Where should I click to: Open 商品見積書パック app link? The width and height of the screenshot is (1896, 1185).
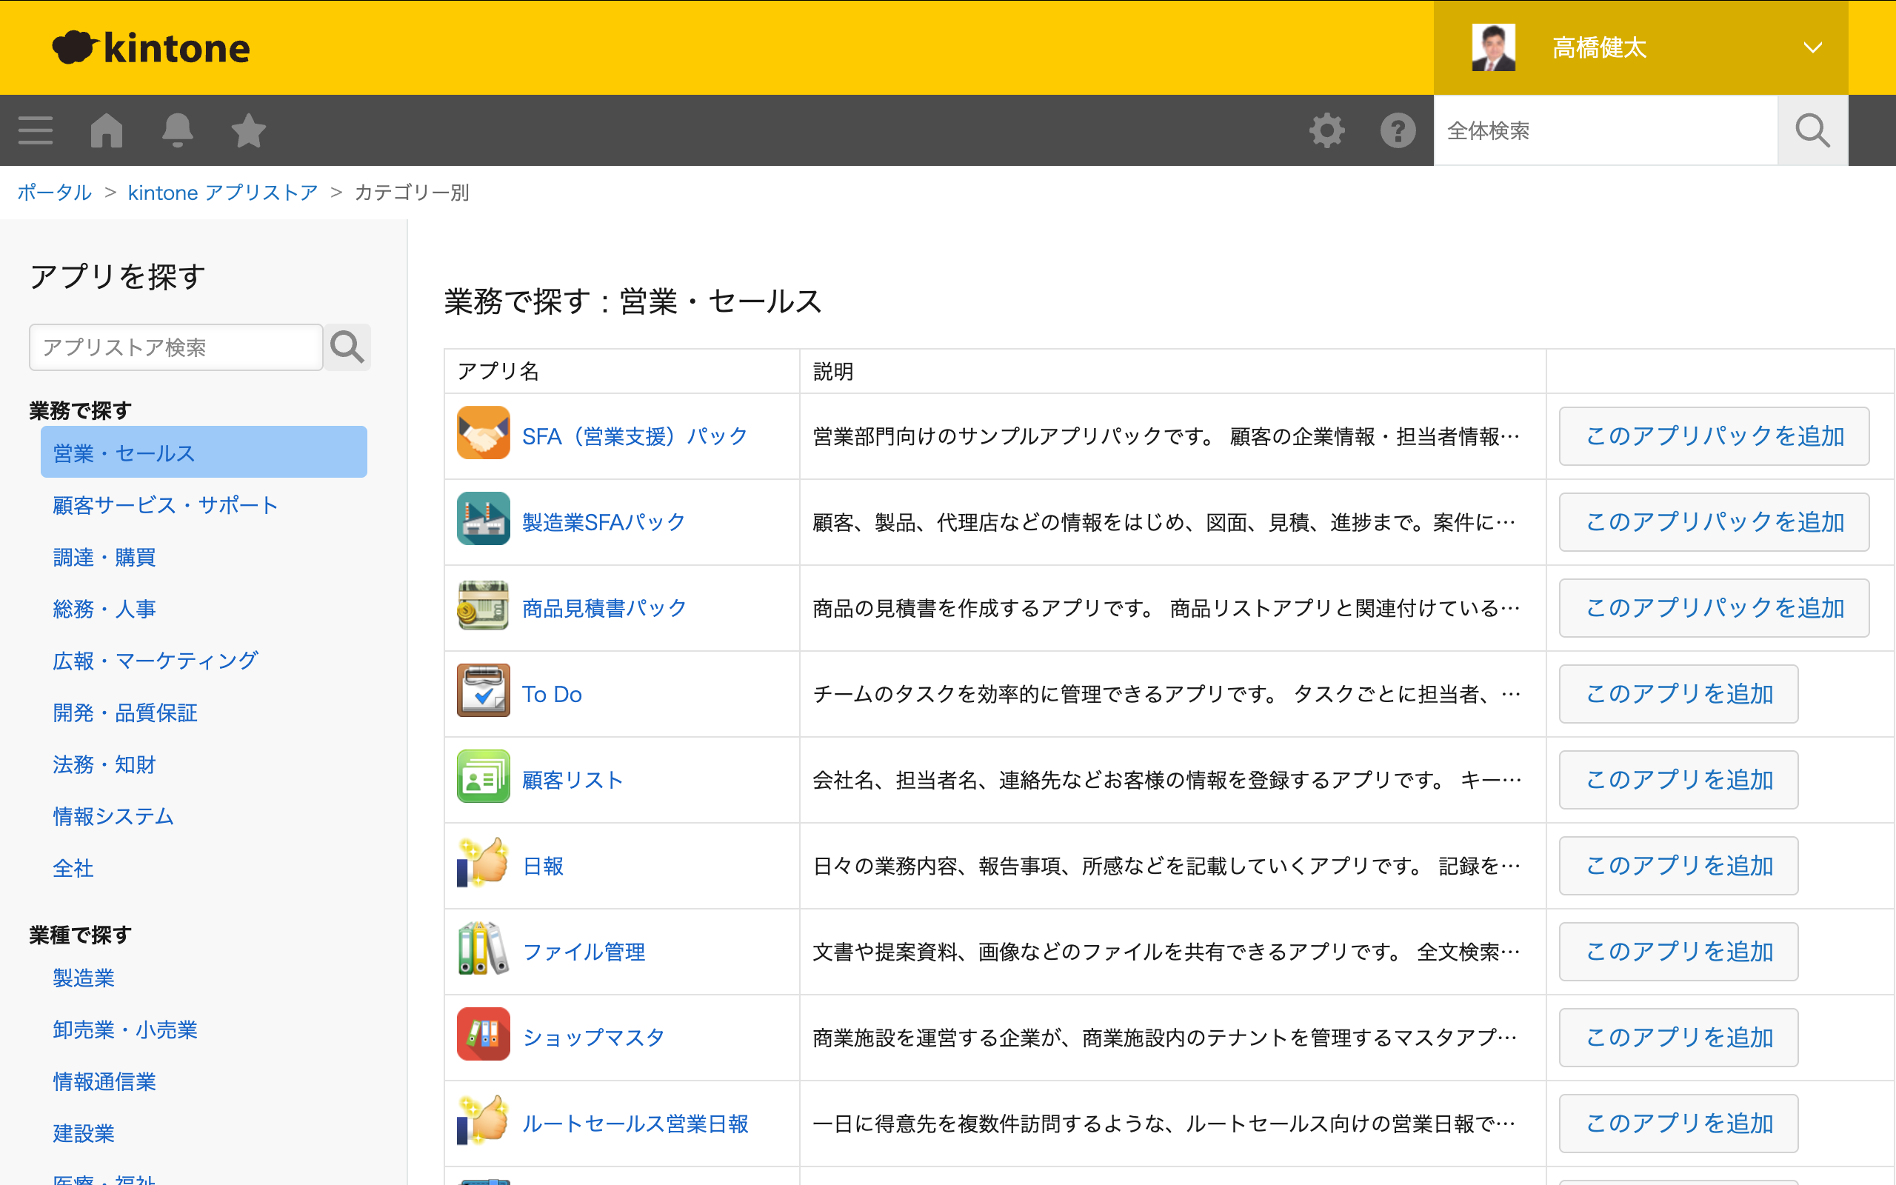(x=604, y=607)
